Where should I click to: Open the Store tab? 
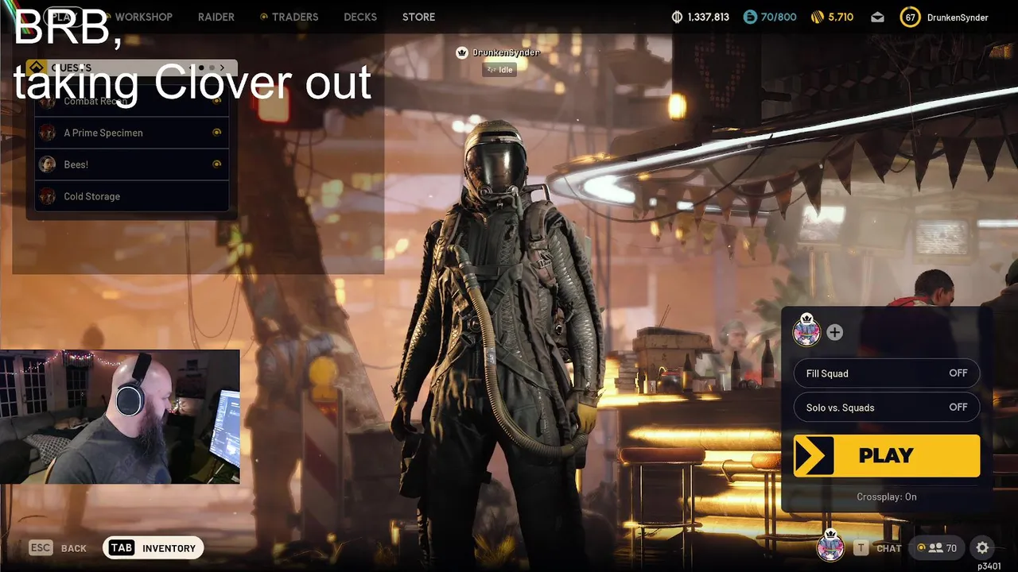pyautogui.click(x=418, y=17)
